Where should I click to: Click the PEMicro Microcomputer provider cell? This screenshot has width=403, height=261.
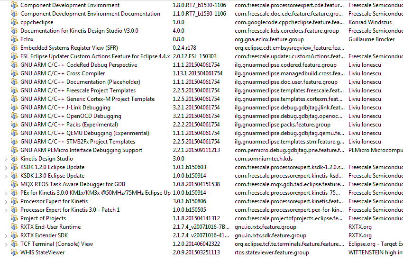[x=376, y=150]
